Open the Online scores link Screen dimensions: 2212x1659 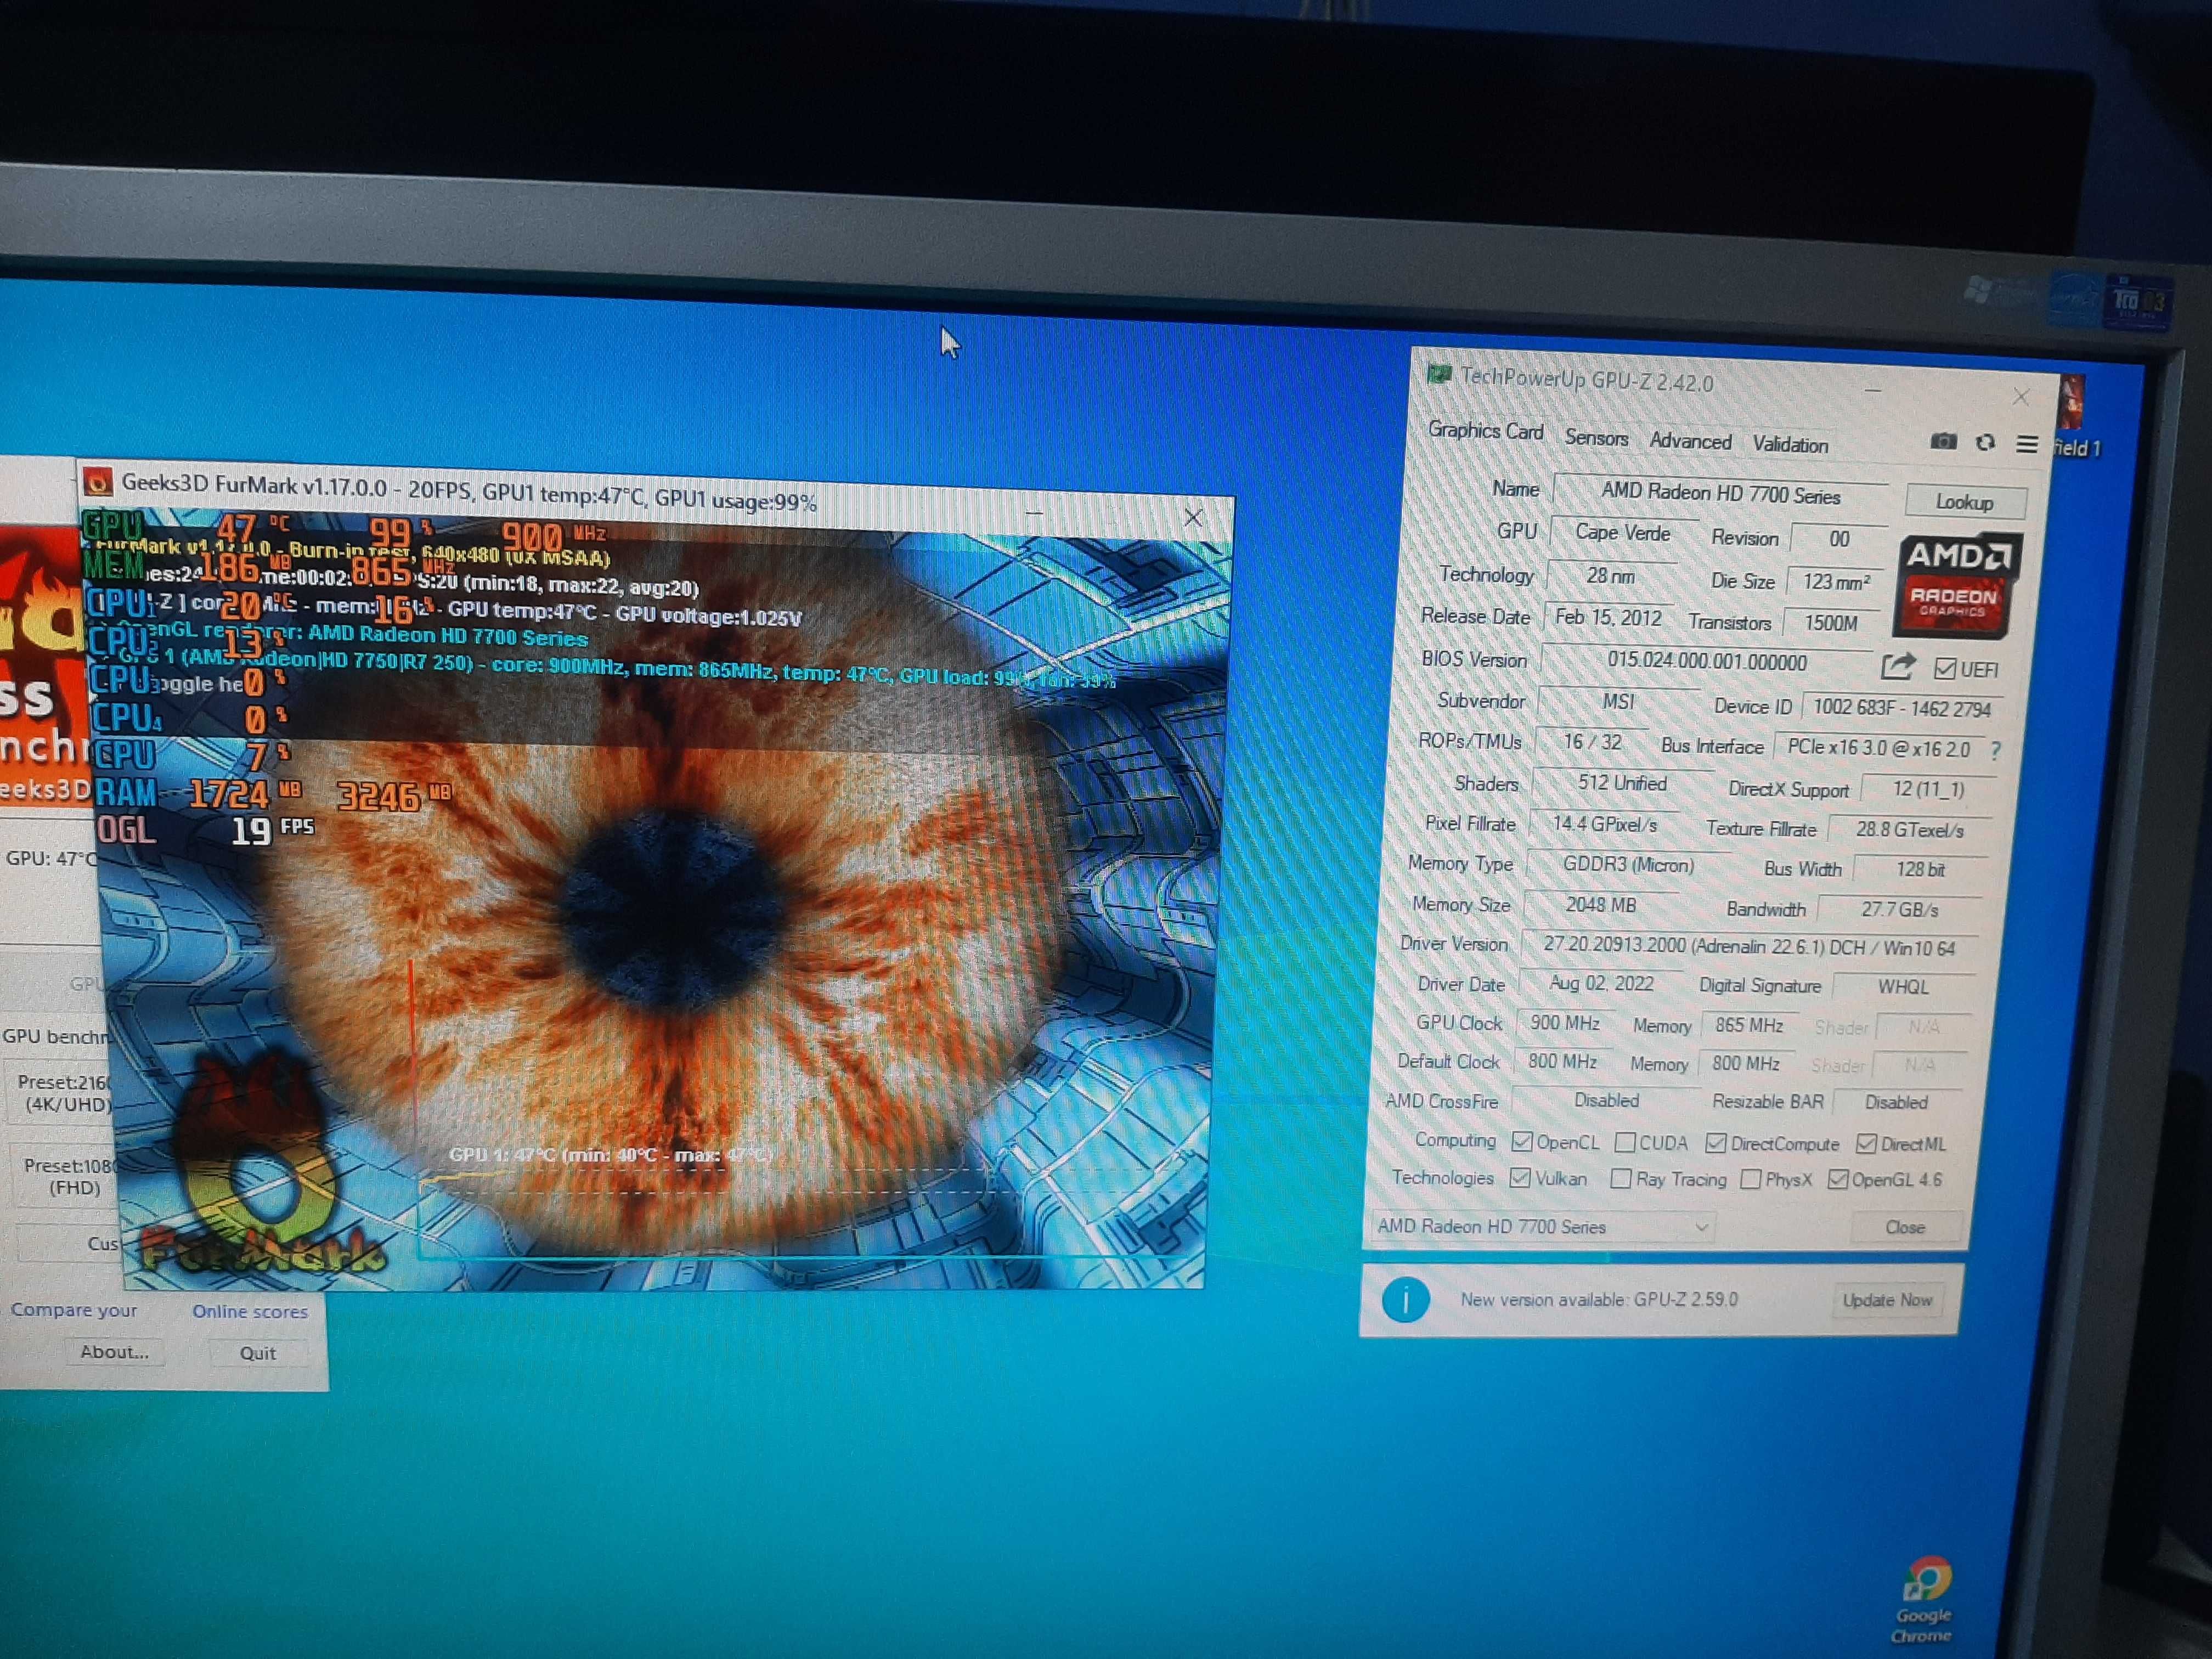coord(250,1311)
